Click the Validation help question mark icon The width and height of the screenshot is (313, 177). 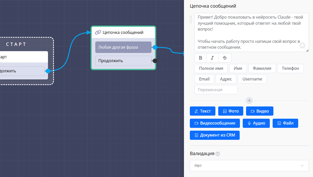[x=218, y=154]
